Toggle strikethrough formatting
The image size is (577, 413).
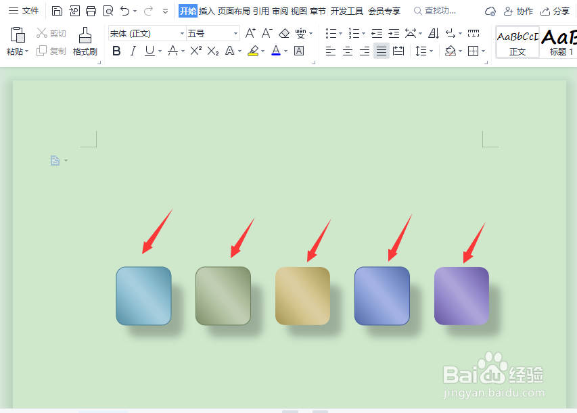(x=172, y=51)
